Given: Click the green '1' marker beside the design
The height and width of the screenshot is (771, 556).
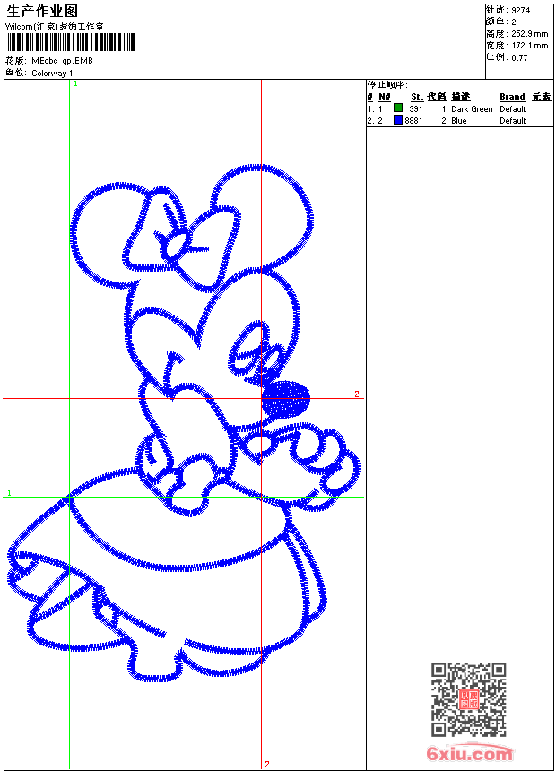Looking at the screenshot, I should coord(9,493).
